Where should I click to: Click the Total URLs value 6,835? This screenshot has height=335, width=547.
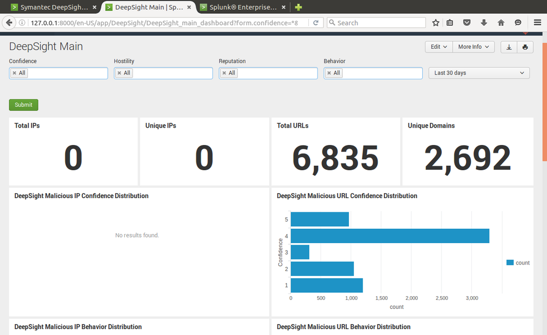click(x=335, y=158)
